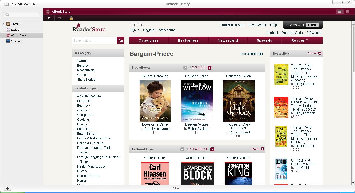Click the Search store text field

[94, 41]
